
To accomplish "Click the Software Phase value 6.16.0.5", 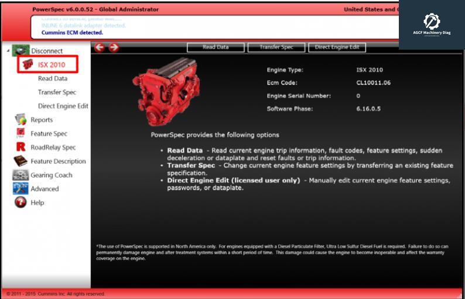I will click(x=368, y=109).
